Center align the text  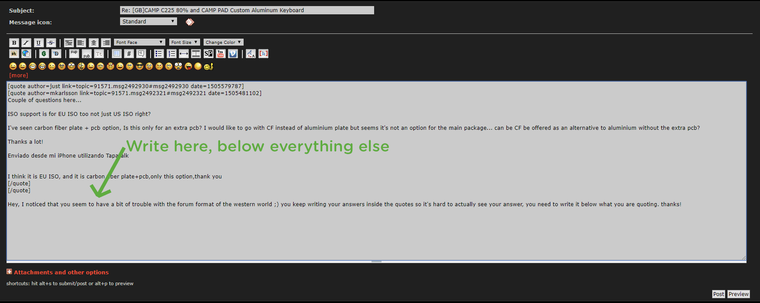point(94,43)
